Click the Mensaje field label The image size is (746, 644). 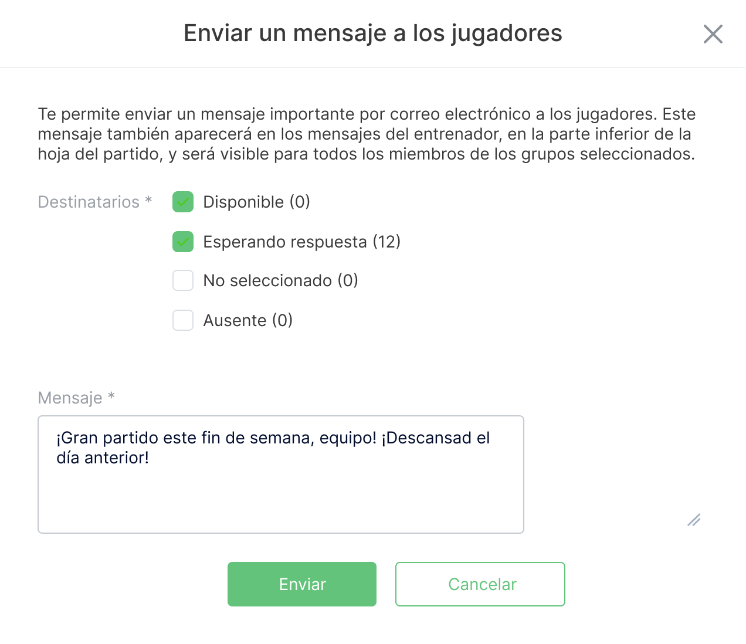(x=76, y=397)
